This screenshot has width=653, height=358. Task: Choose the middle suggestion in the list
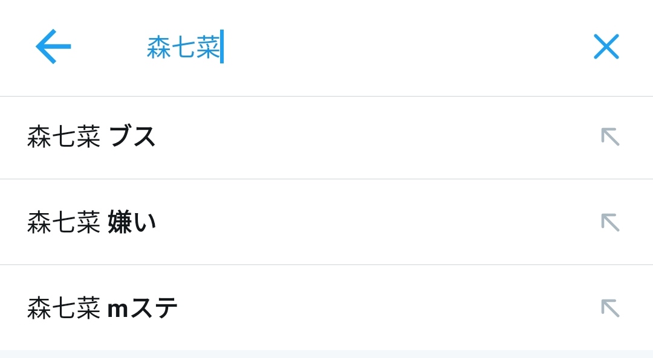[x=242, y=222]
